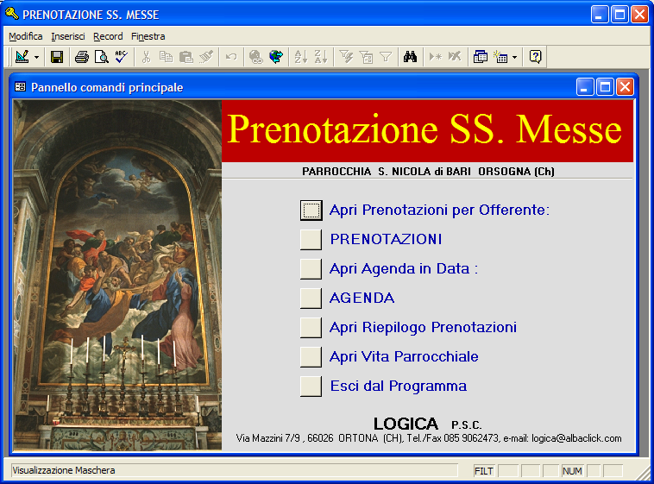The width and height of the screenshot is (654, 484).
Task: Click button beside AGENDA
Action: tap(311, 298)
